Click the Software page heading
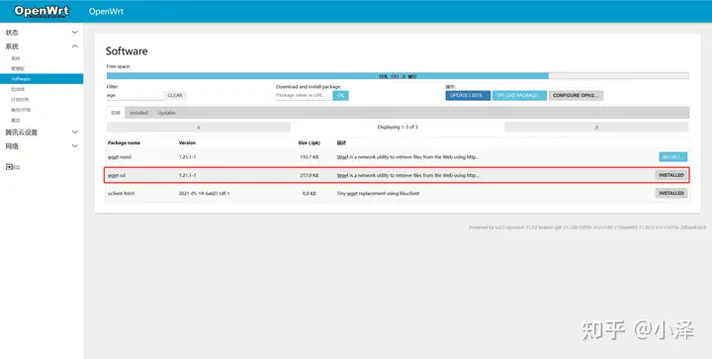The image size is (712, 359). (x=127, y=50)
